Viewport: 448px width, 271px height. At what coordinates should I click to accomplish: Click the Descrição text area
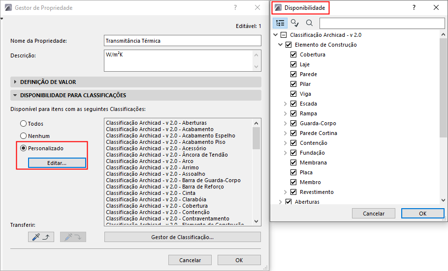click(x=178, y=61)
